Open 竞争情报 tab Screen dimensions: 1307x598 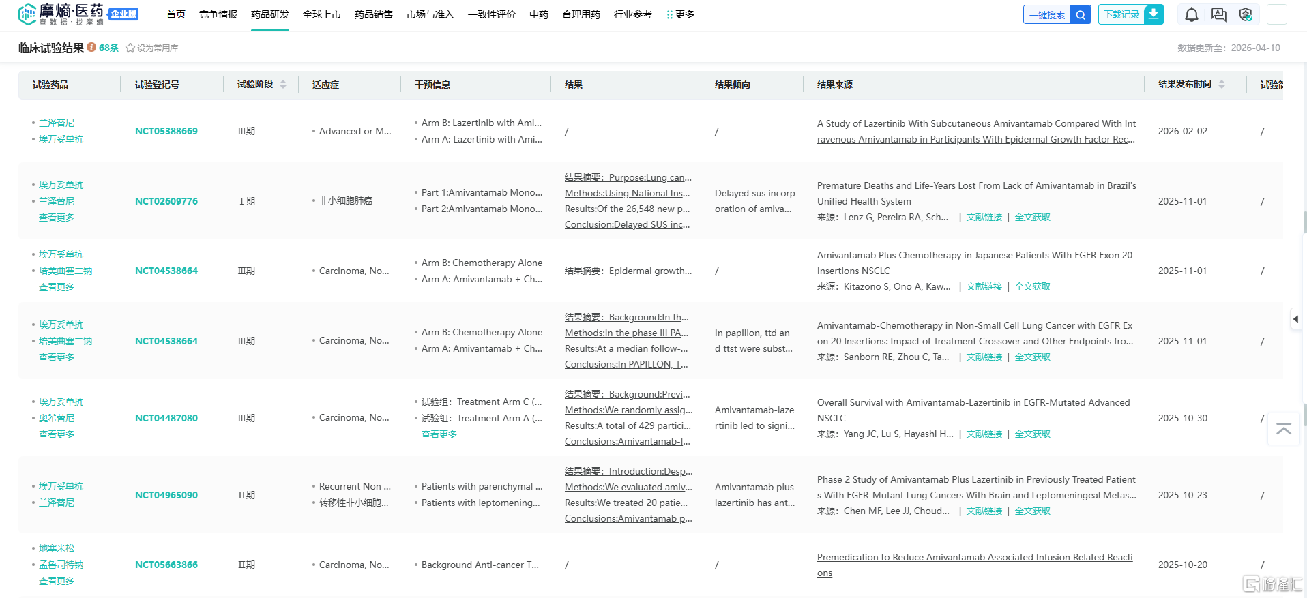218,14
